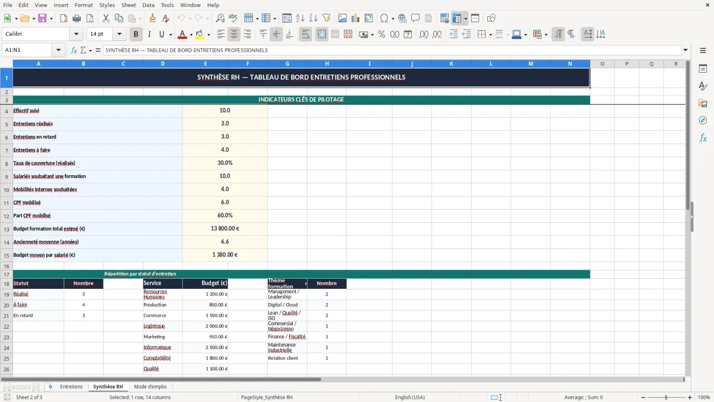714x402 pixels.
Task: Click the Insert Hyperlink globe icon
Action: pyautogui.click(x=402, y=18)
